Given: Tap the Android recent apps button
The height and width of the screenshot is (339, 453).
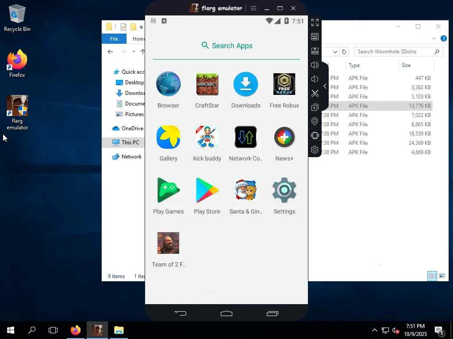Looking at the screenshot, I should pos(272,313).
